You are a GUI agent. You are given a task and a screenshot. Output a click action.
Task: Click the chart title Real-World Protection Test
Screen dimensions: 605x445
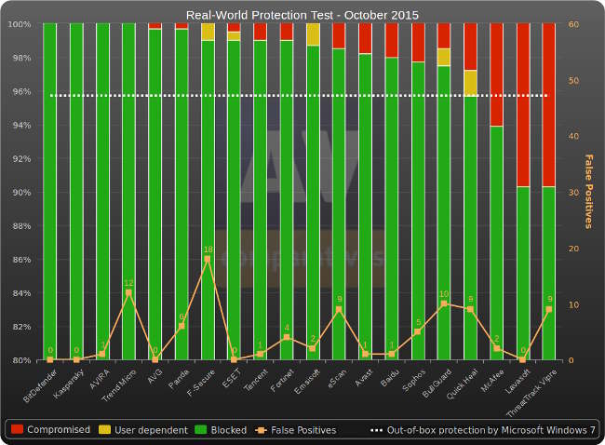click(302, 15)
